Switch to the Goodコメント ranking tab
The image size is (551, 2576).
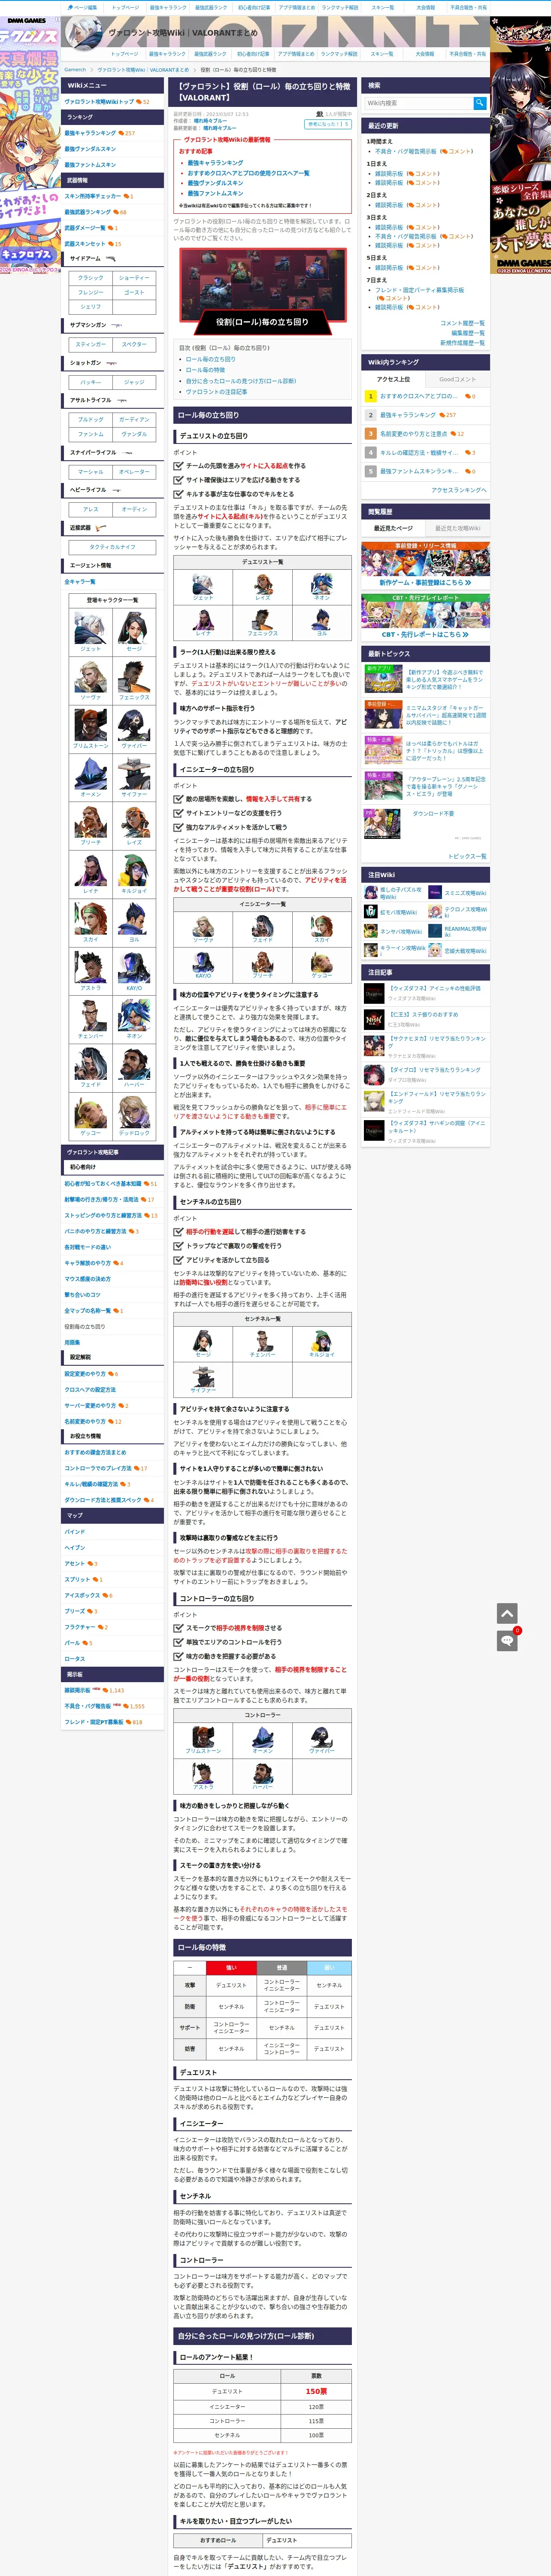point(457,379)
